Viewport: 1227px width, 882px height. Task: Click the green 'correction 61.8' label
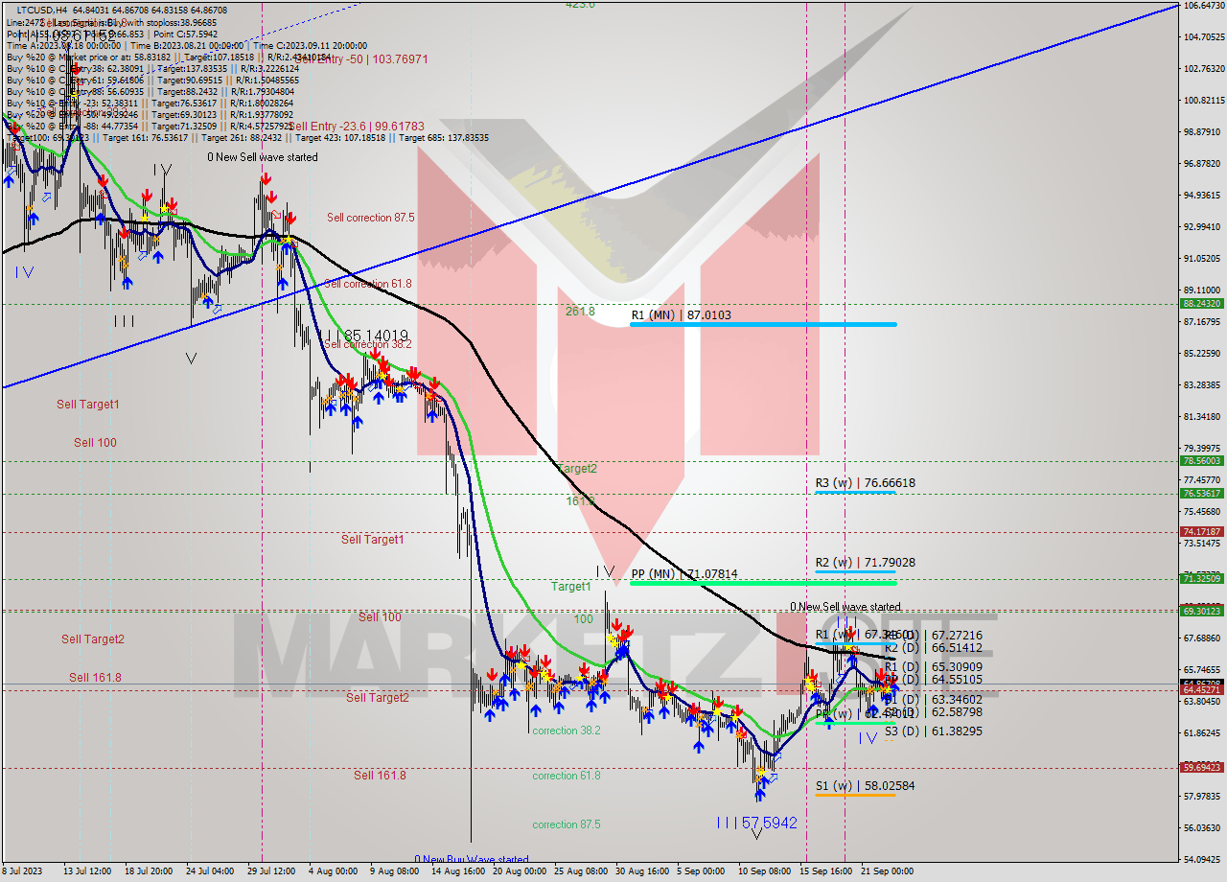pos(567,776)
